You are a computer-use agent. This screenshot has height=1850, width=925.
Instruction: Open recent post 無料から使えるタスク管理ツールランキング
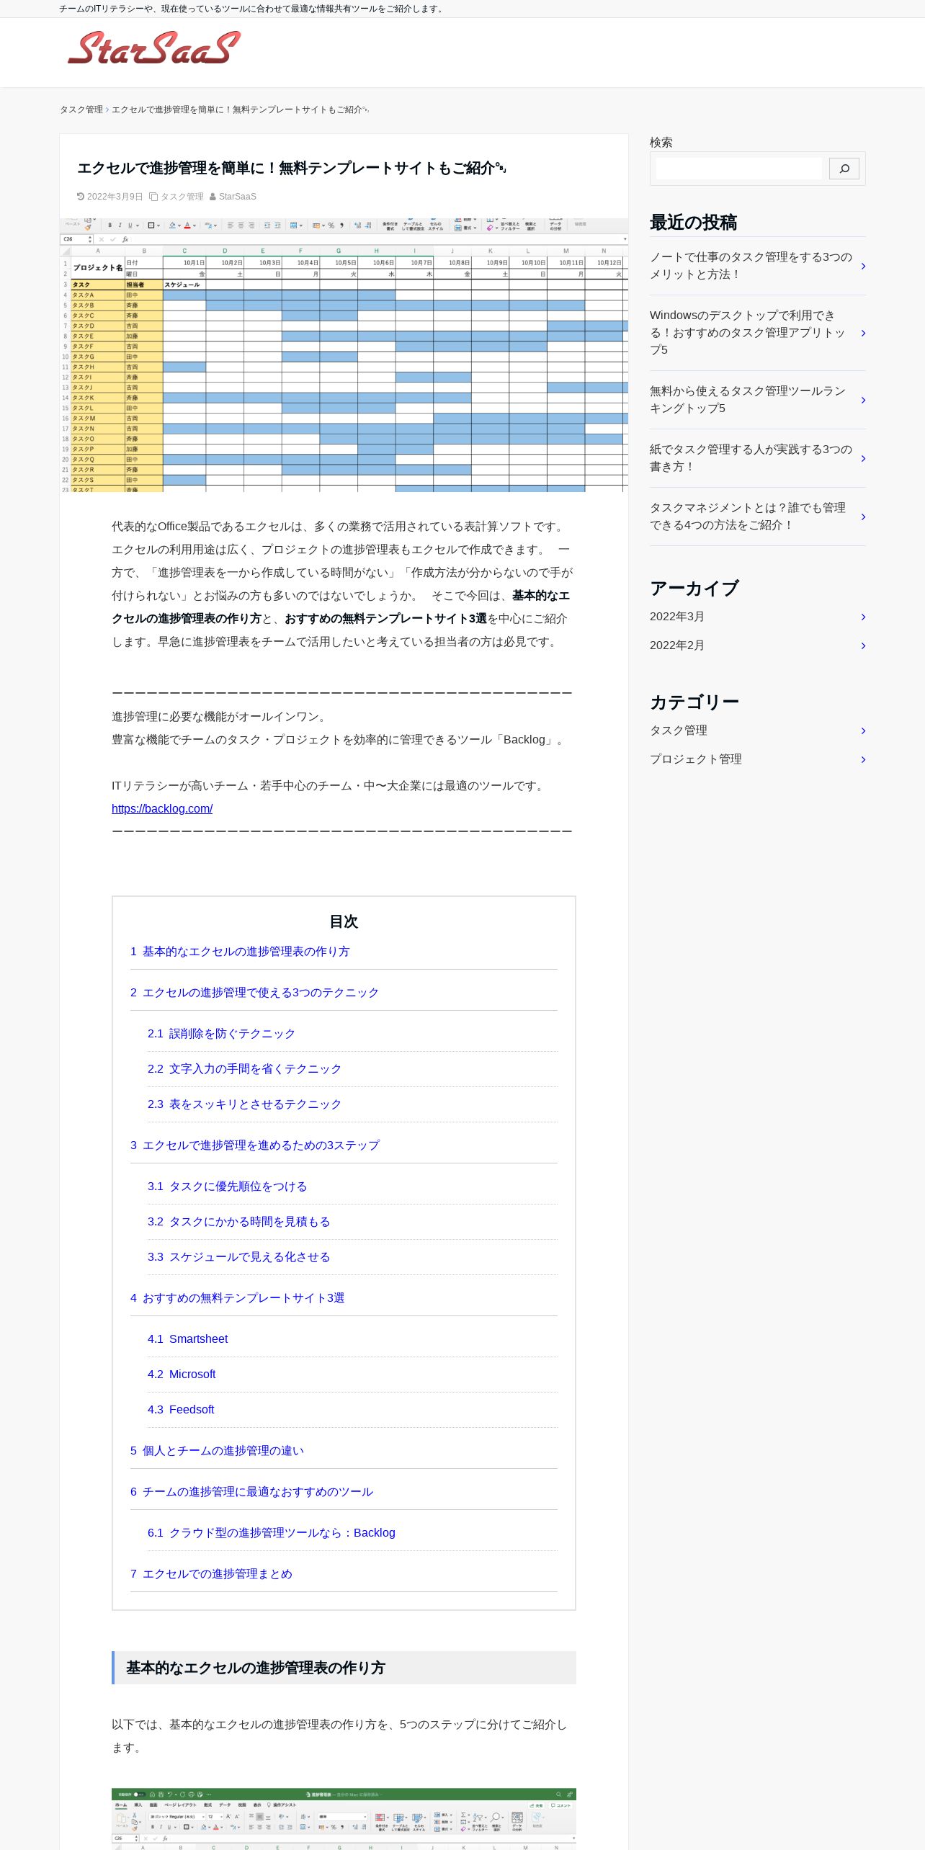pyautogui.click(x=749, y=400)
